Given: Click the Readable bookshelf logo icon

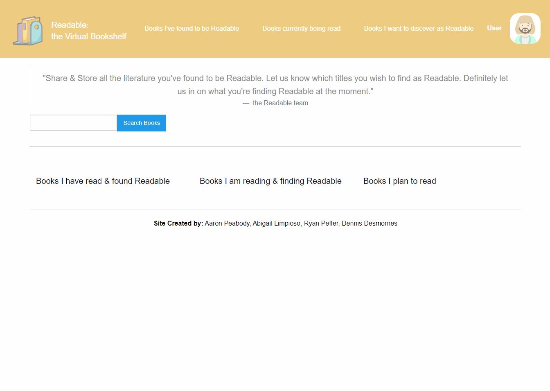Looking at the screenshot, I should click(28, 30).
